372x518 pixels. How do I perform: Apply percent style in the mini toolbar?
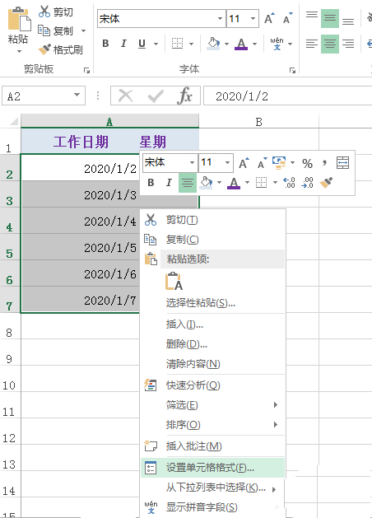tap(307, 163)
